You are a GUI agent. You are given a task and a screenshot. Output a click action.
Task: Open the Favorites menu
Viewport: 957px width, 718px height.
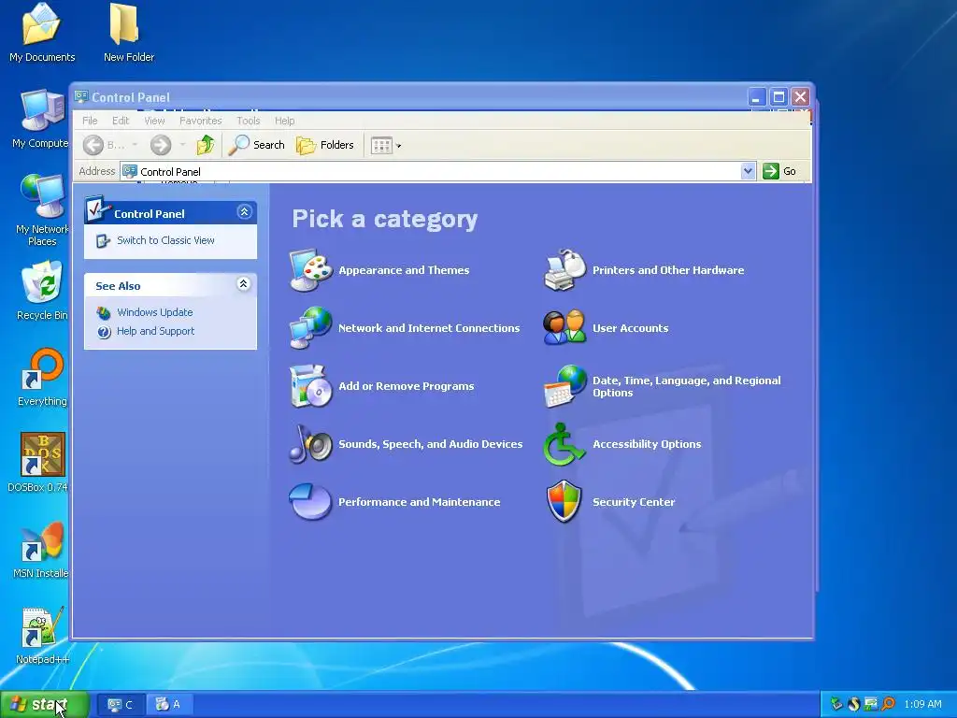click(200, 121)
